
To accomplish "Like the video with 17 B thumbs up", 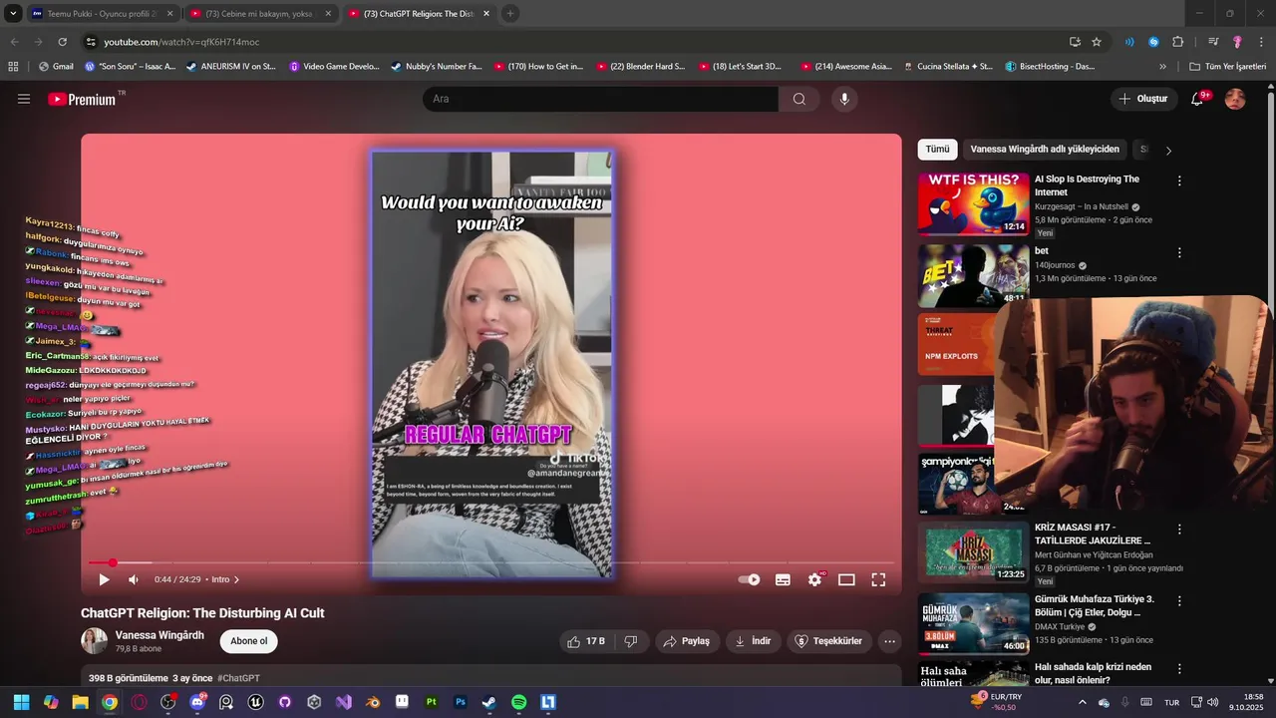I will (586, 641).
